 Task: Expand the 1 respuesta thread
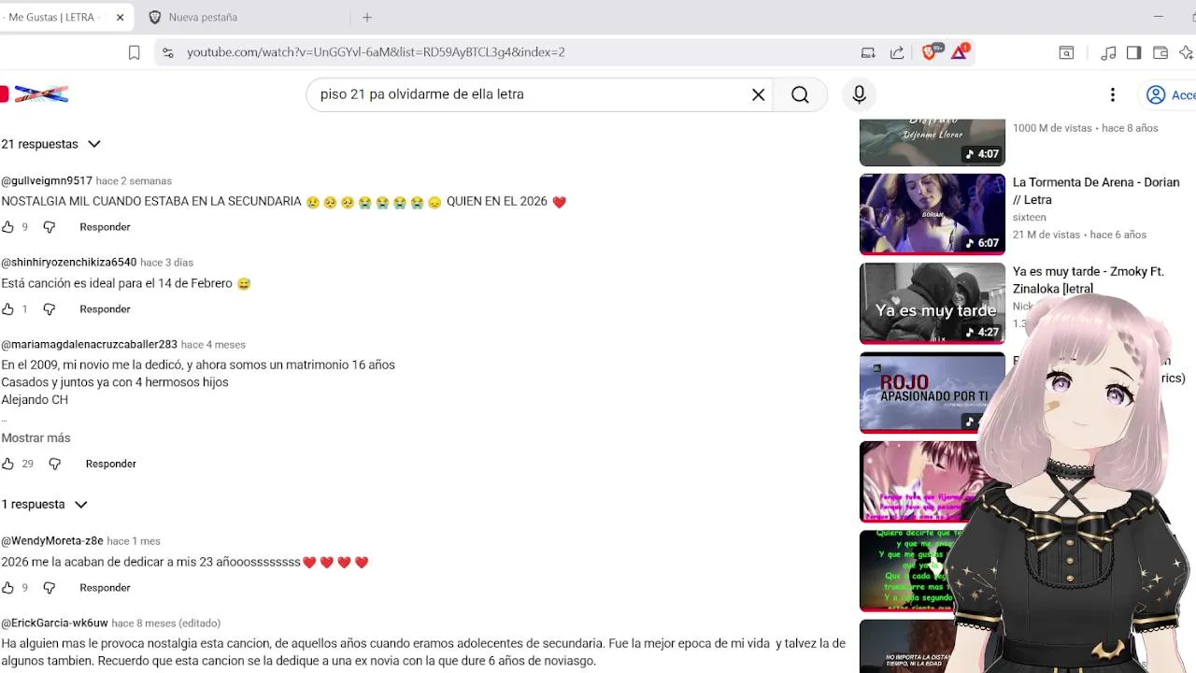(44, 505)
